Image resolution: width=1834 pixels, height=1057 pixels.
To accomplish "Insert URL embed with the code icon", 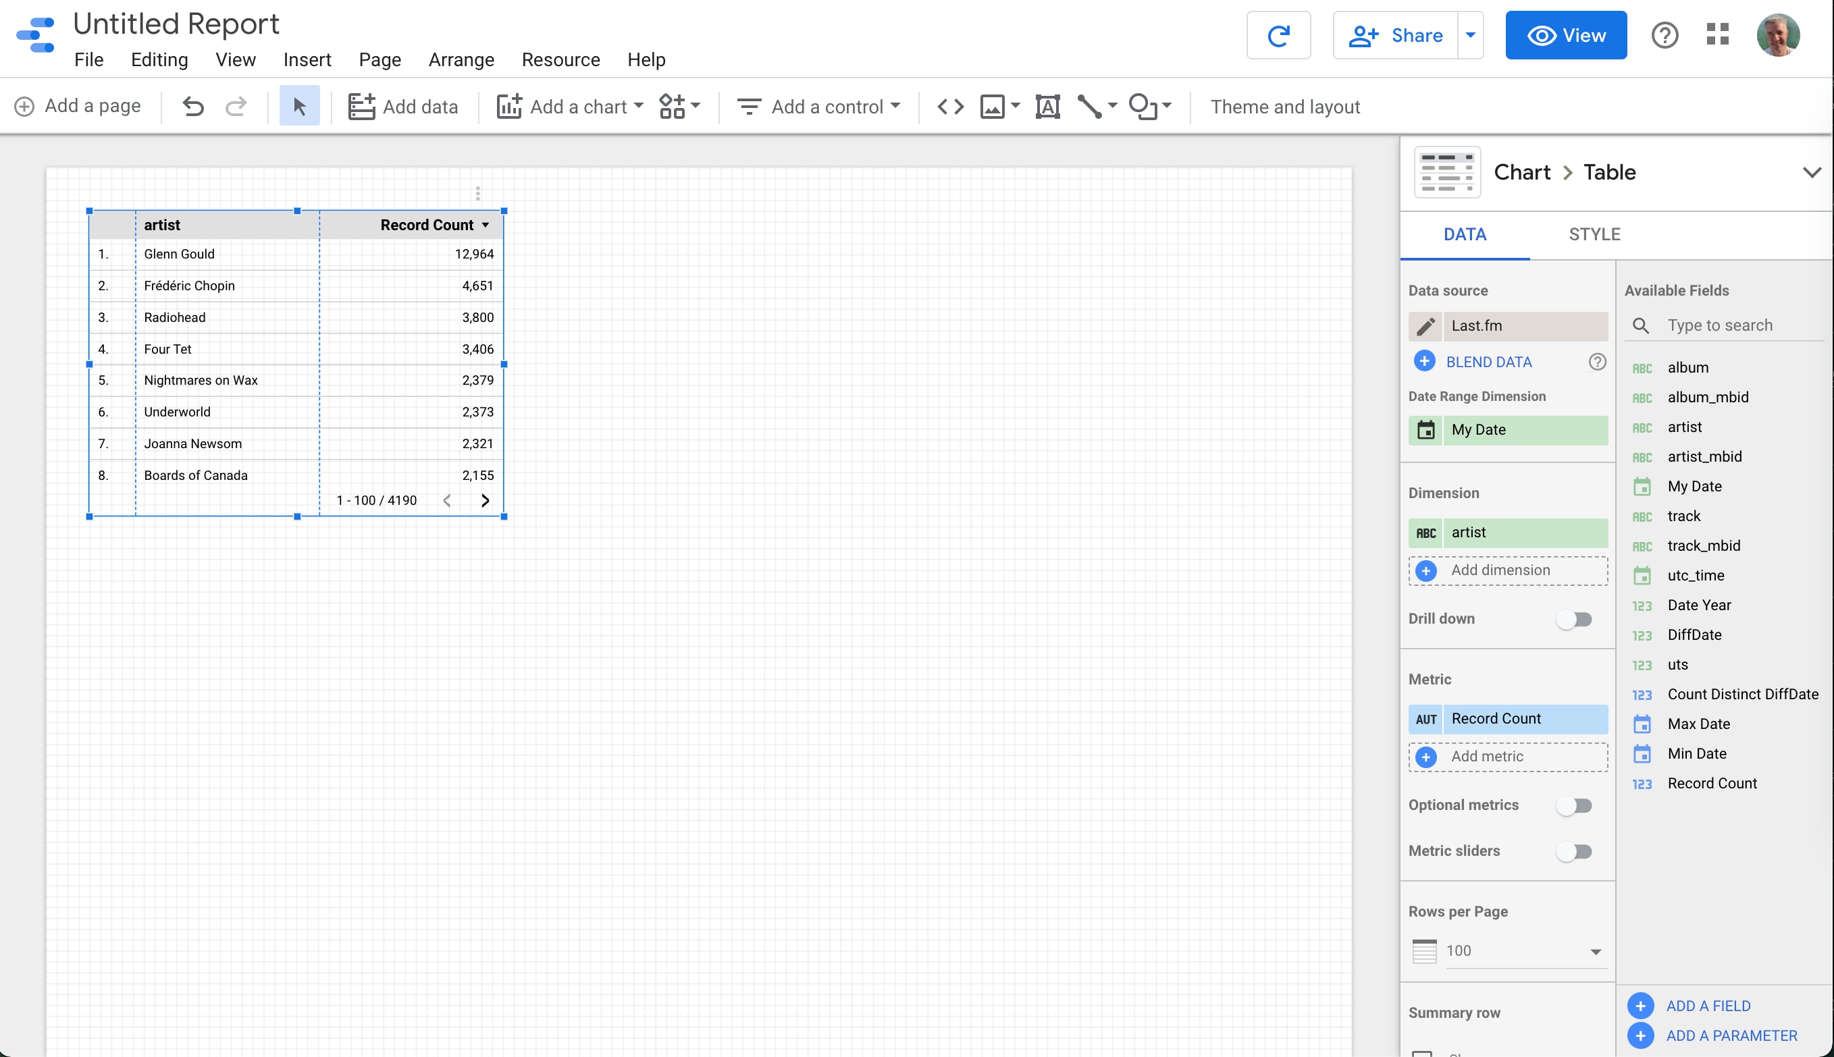I will click(949, 107).
